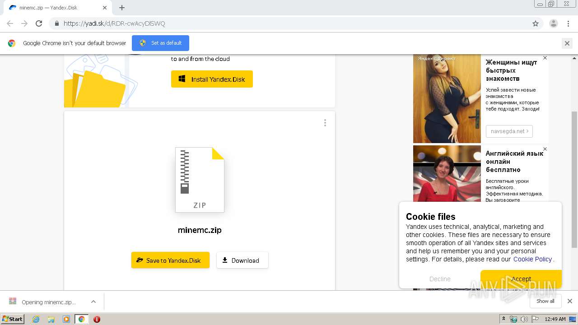Screen dimensions: 578x325
Task: Click the Download button
Action: 242,260
